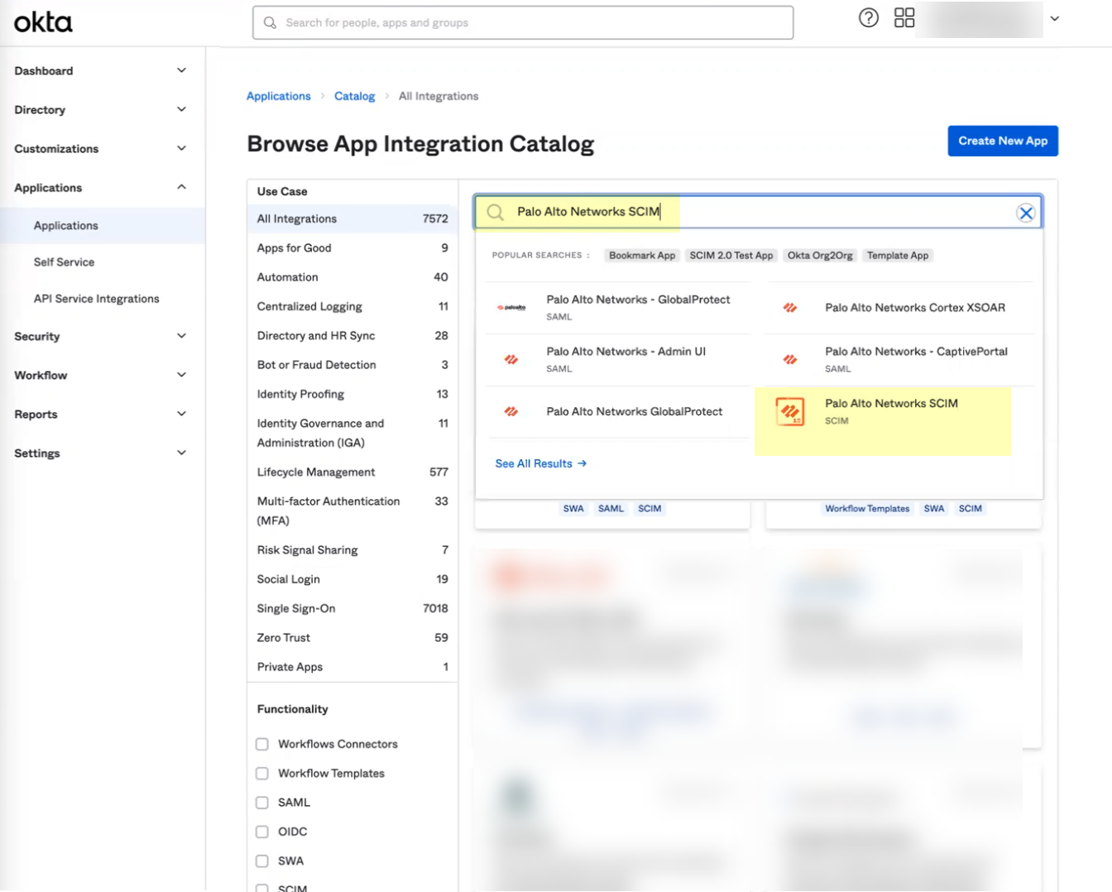This screenshot has height=892, width=1112.
Task: Check the Workflows Connectors checkbox
Action: tap(262, 744)
